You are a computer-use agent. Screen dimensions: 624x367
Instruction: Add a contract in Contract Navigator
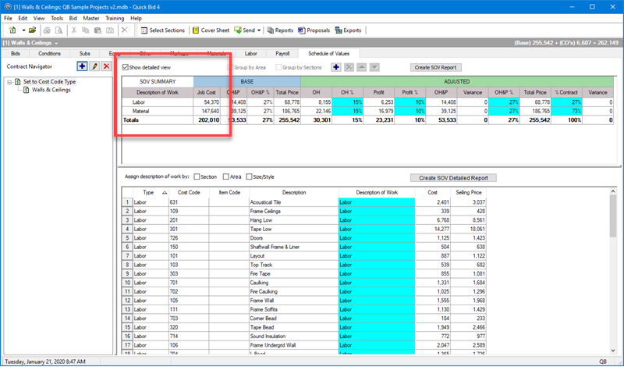click(82, 66)
